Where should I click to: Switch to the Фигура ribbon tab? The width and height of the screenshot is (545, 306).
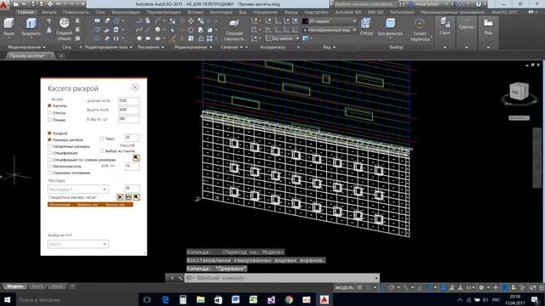point(49,12)
